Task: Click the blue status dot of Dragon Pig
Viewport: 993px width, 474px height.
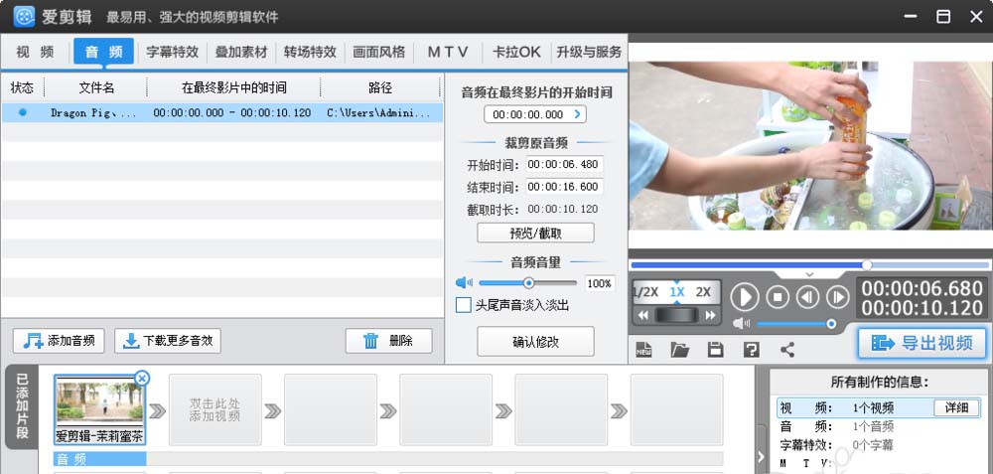Action: 23,112
